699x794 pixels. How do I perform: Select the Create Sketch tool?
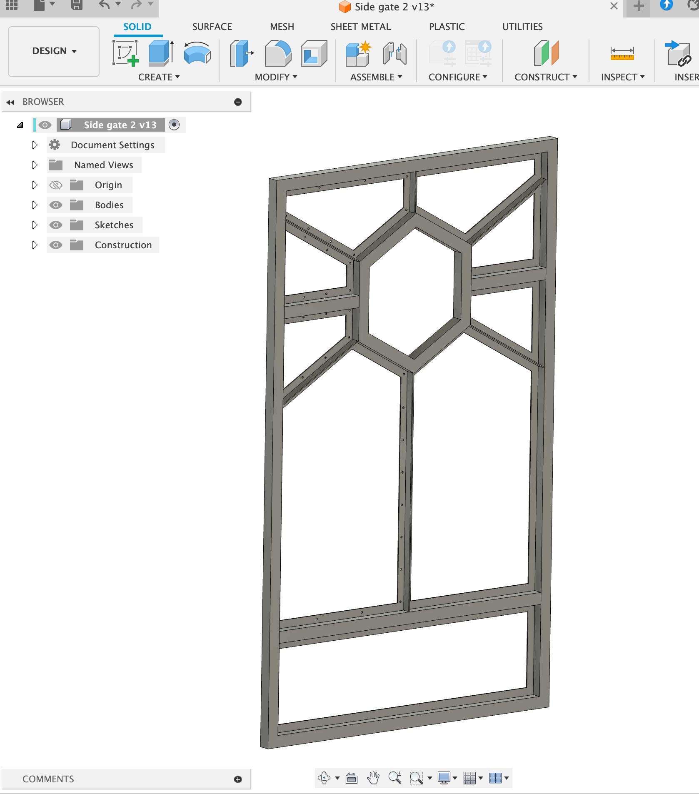[125, 53]
